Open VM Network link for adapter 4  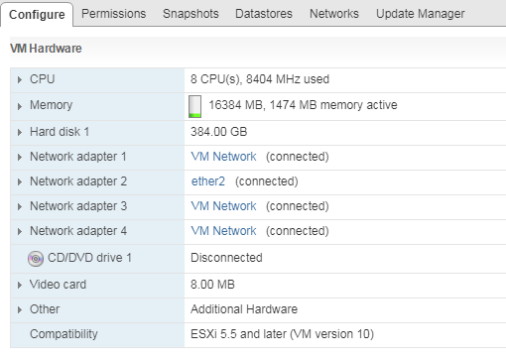223,231
